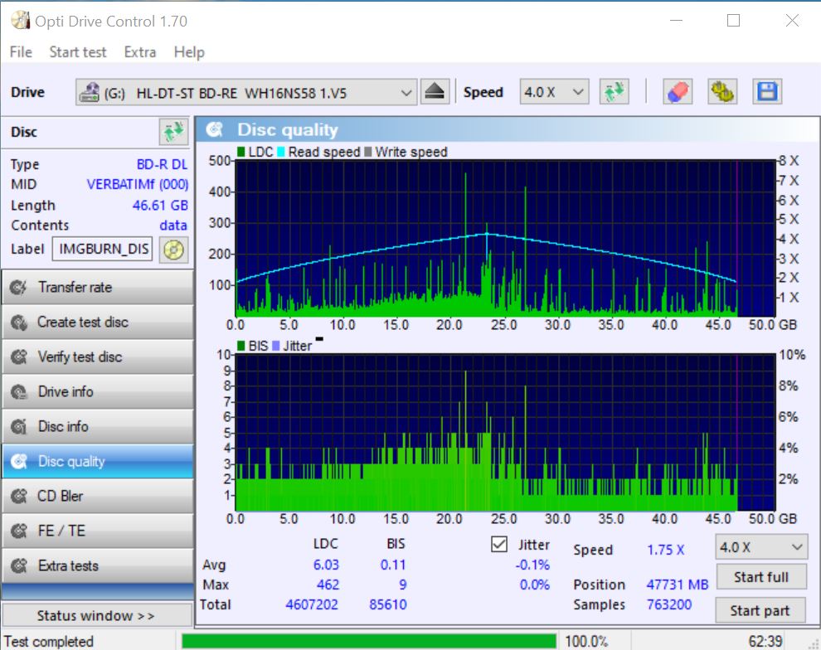Open the File menu

pos(21,51)
